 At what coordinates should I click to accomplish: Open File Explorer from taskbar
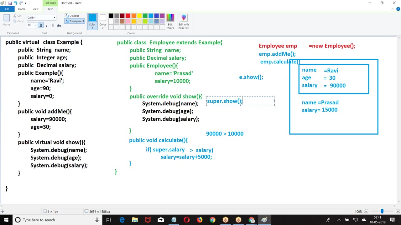point(135,220)
